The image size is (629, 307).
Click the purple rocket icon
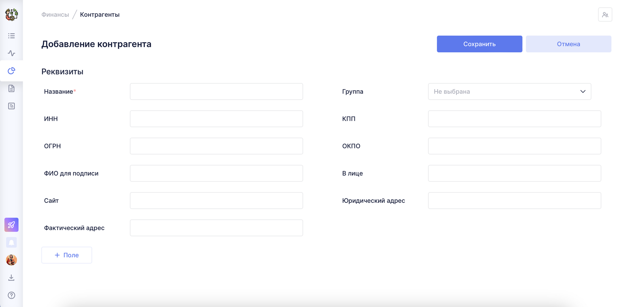click(11, 225)
